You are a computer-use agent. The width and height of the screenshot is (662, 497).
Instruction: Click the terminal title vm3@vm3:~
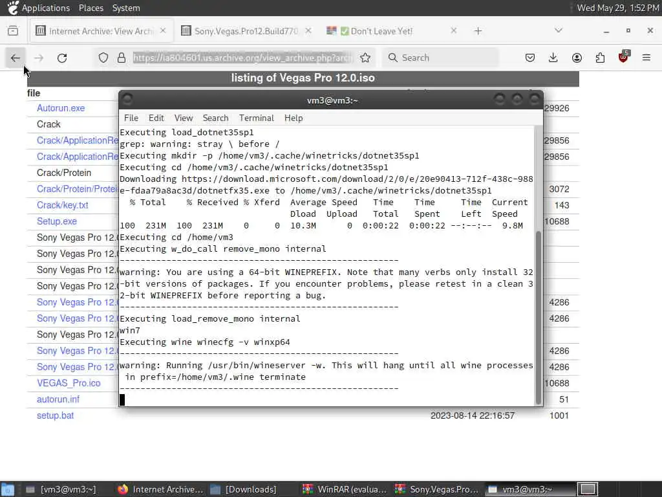click(x=332, y=100)
